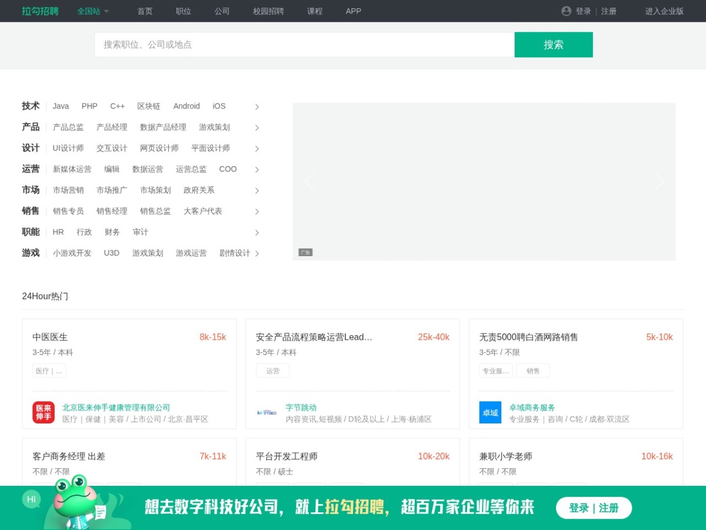Click 登录｜注册 button in bottom banner
Viewport: 706px width, 530px height.
594,508
